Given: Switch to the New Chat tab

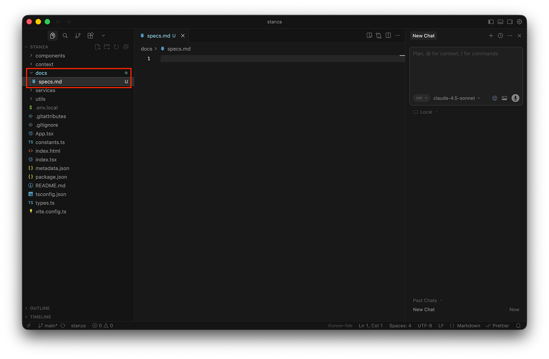Looking at the screenshot, I should point(423,35).
